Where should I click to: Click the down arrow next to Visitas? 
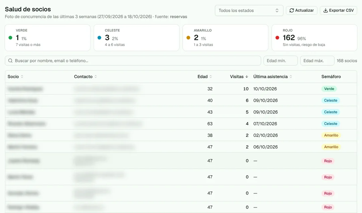click(247, 76)
